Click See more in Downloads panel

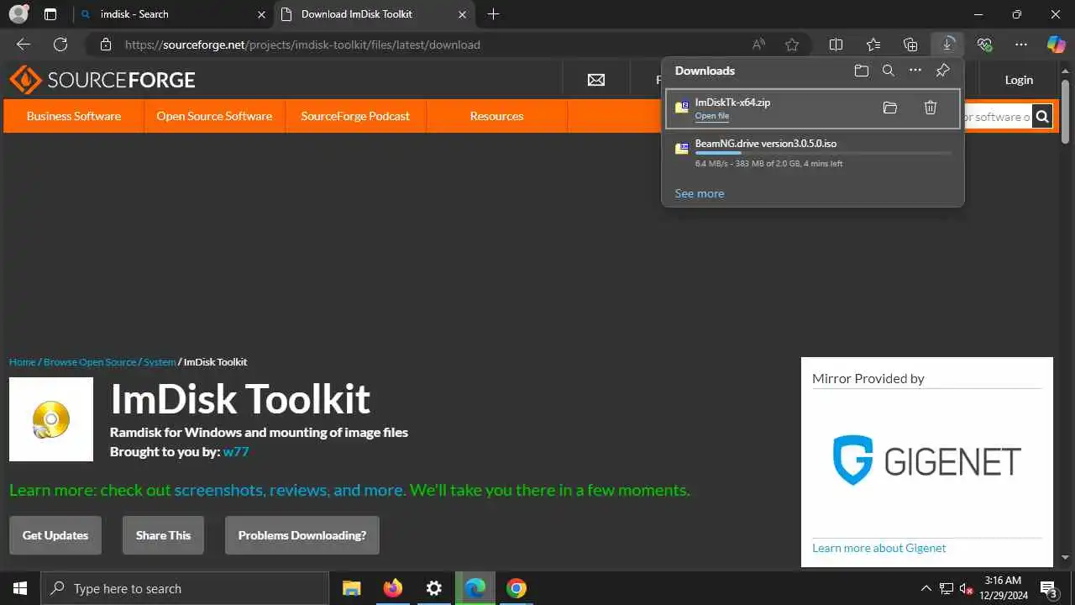pyautogui.click(x=700, y=193)
